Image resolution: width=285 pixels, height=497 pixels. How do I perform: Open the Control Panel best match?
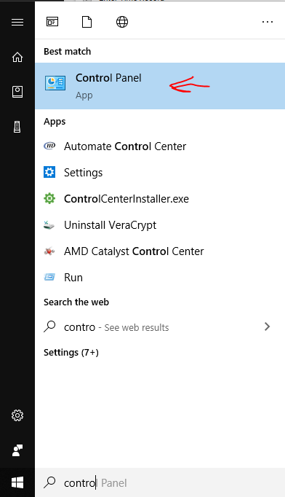pos(160,86)
